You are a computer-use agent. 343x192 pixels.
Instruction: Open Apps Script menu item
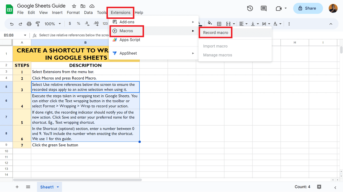tap(130, 40)
